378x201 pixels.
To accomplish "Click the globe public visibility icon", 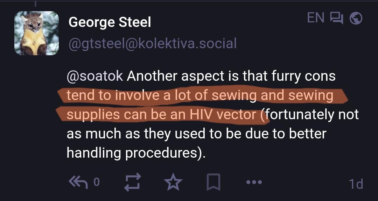I will tap(356, 18).
